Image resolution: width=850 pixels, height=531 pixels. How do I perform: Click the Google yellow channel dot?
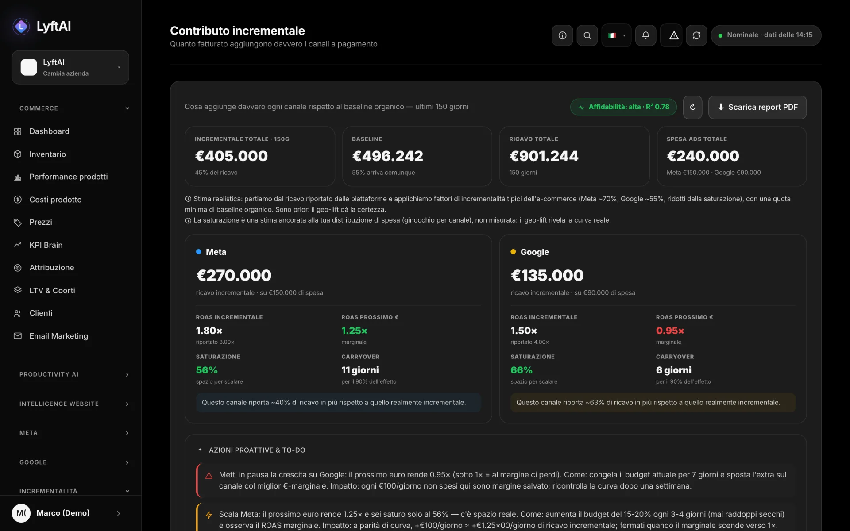click(x=513, y=252)
